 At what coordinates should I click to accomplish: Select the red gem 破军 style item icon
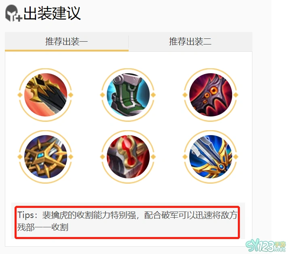point(128,157)
